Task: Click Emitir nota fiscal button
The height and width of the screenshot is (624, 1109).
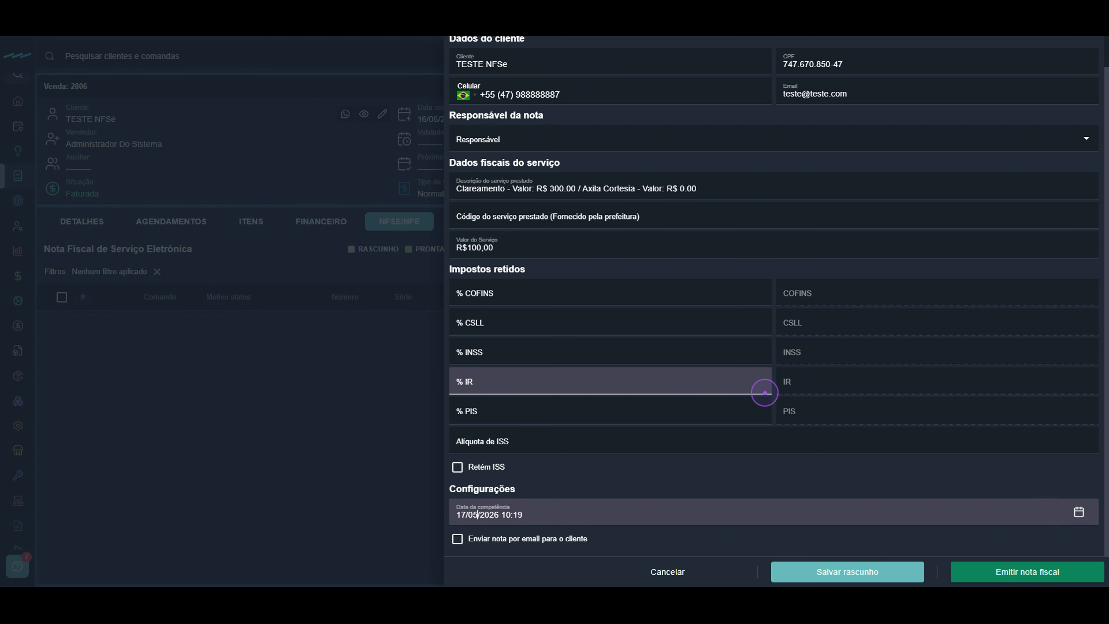Action: (x=1027, y=572)
